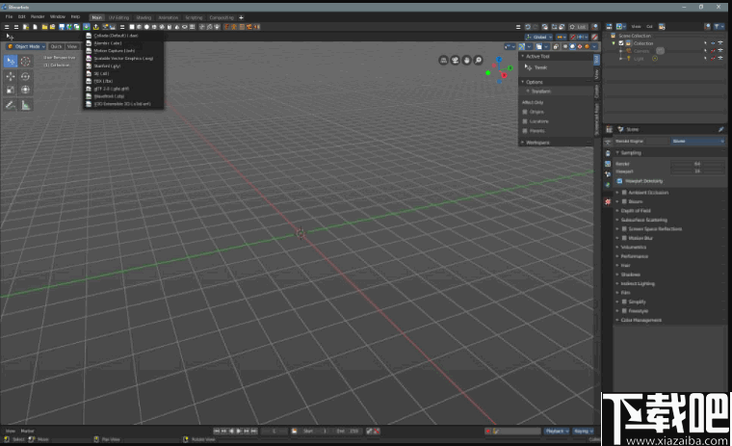Switch to the Shading workspace tab
This screenshot has height=446, width=732.
click(144, 17)
